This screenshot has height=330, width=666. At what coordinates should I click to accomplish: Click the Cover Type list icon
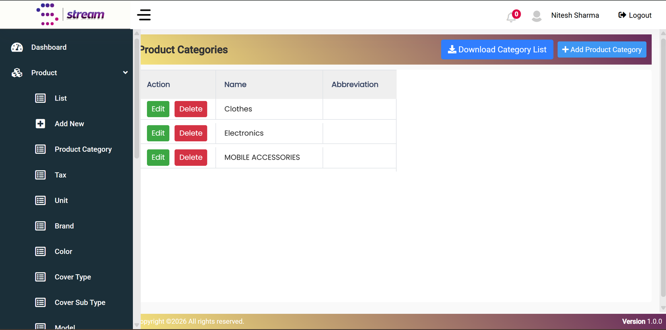pyautogui.click(x=40, y=277)
